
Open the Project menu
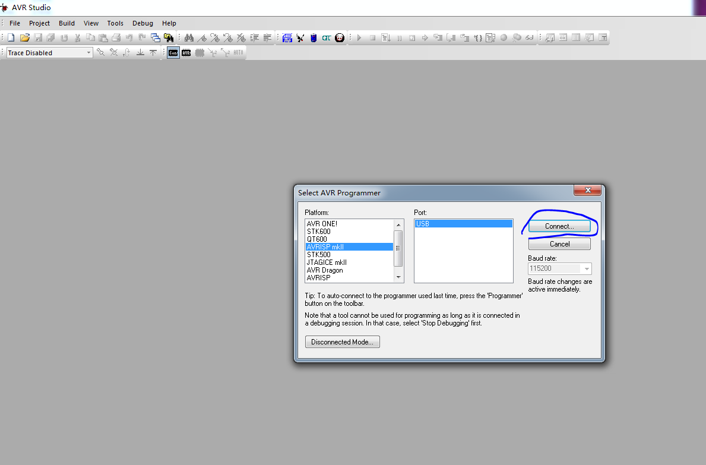(x=39, y=23)
